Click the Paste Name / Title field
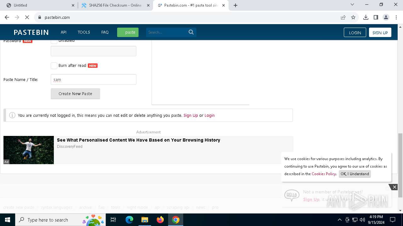The image size is (403, 226). point(94,79)
